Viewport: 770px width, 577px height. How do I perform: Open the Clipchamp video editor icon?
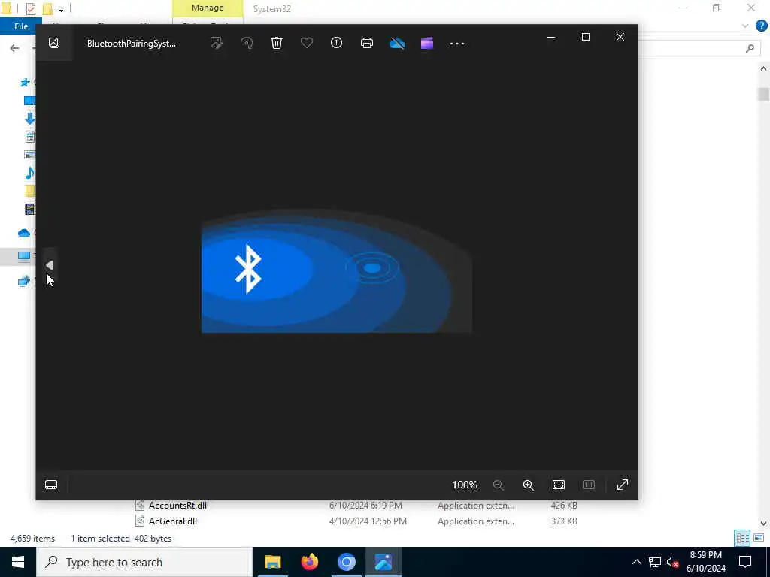tap(427, 43)
